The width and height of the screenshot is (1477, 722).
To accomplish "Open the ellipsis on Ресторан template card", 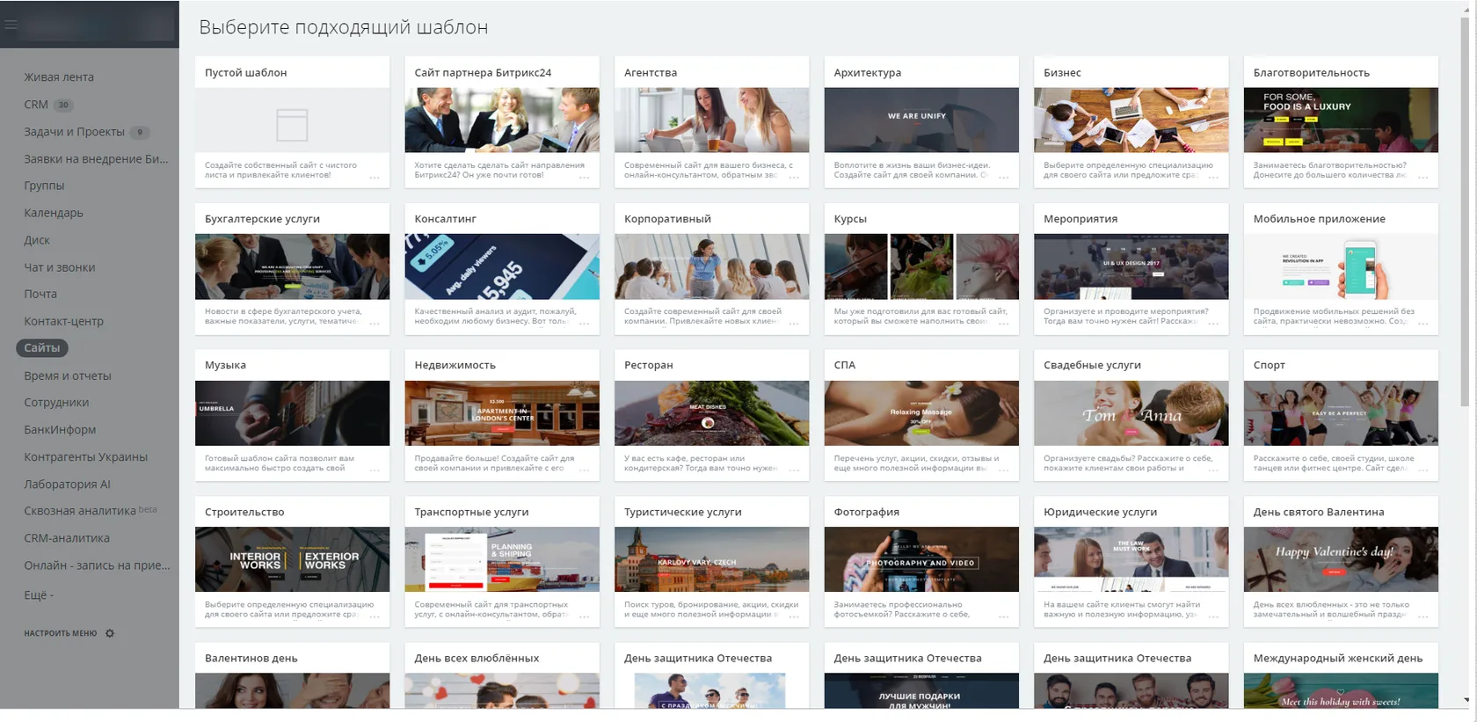I will coord(794,471).
